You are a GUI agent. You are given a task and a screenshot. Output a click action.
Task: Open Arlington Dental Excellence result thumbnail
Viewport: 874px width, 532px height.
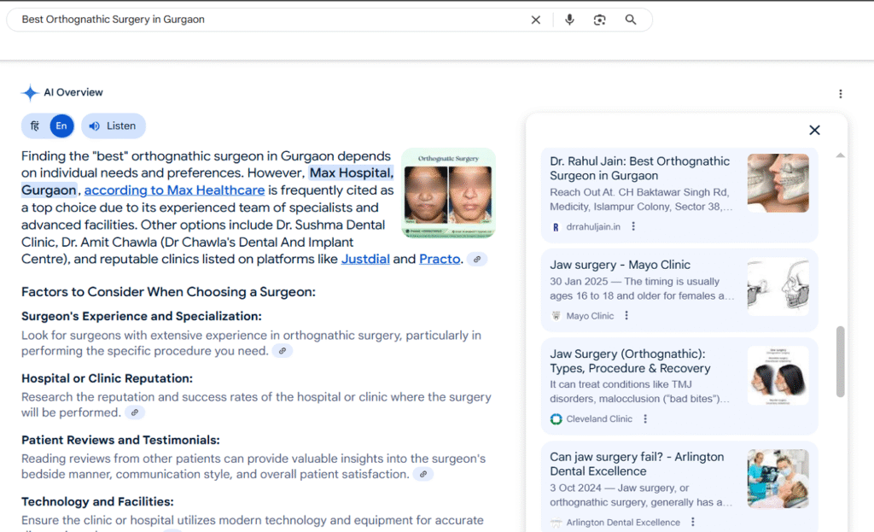tap(778, 478)
